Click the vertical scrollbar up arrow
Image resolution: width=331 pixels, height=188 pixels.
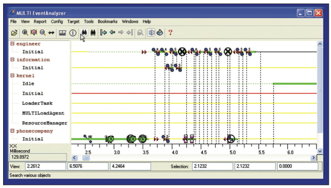pos(320,44)
